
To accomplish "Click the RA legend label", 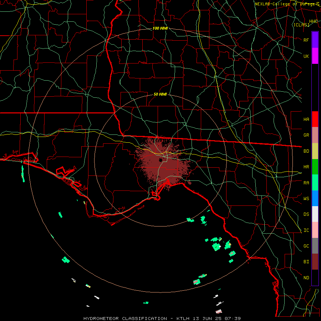I will point(306,183).
